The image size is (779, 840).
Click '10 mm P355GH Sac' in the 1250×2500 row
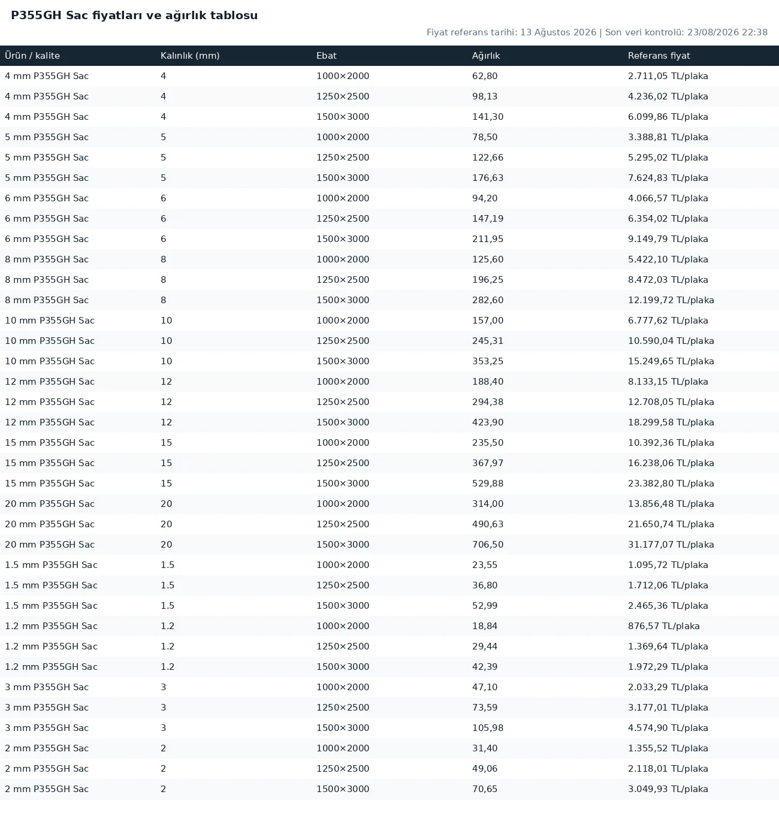(x=50, y=341)
